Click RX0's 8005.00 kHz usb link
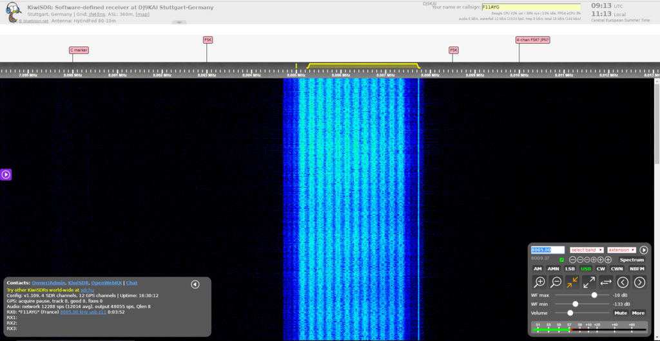This screenshot has height=341, width=660. (84, 312)
